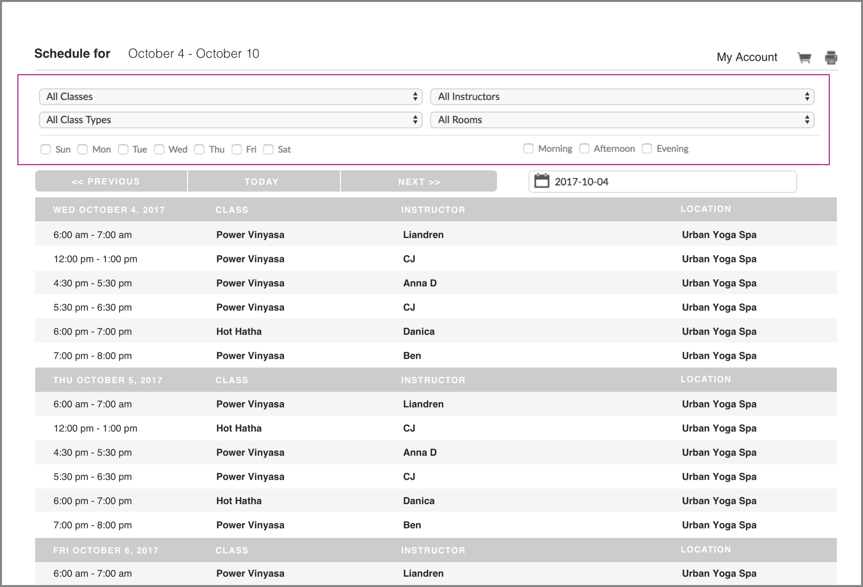
Task: Click Urban Yoga Spa for Wednesday 7:00 pm
Action: coord(719,356)
